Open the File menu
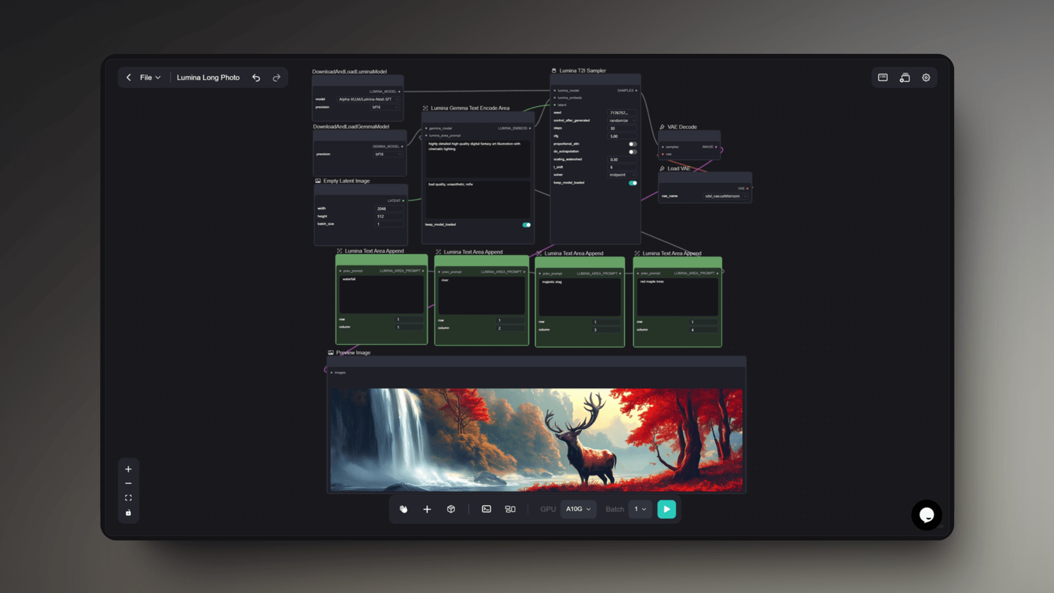 150,77
